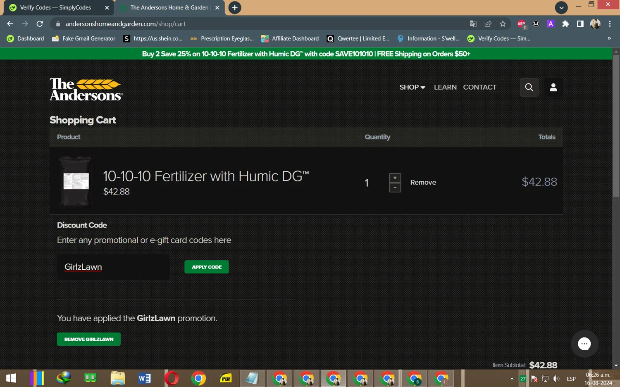
Task: Open the ABP adblock extension icon
Action: tap(521, 24)
